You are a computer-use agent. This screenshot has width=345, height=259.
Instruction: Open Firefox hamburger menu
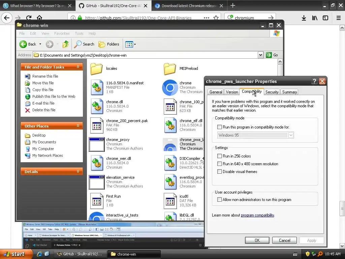point(339,18)
